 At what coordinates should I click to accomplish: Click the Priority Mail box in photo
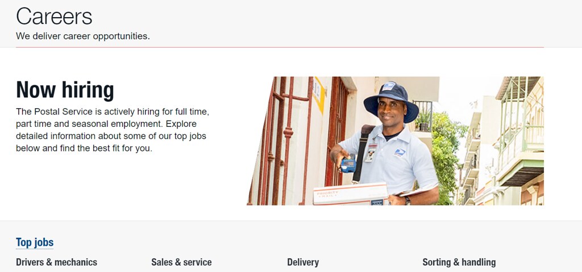pyautogui.click(x=350, y=194)
